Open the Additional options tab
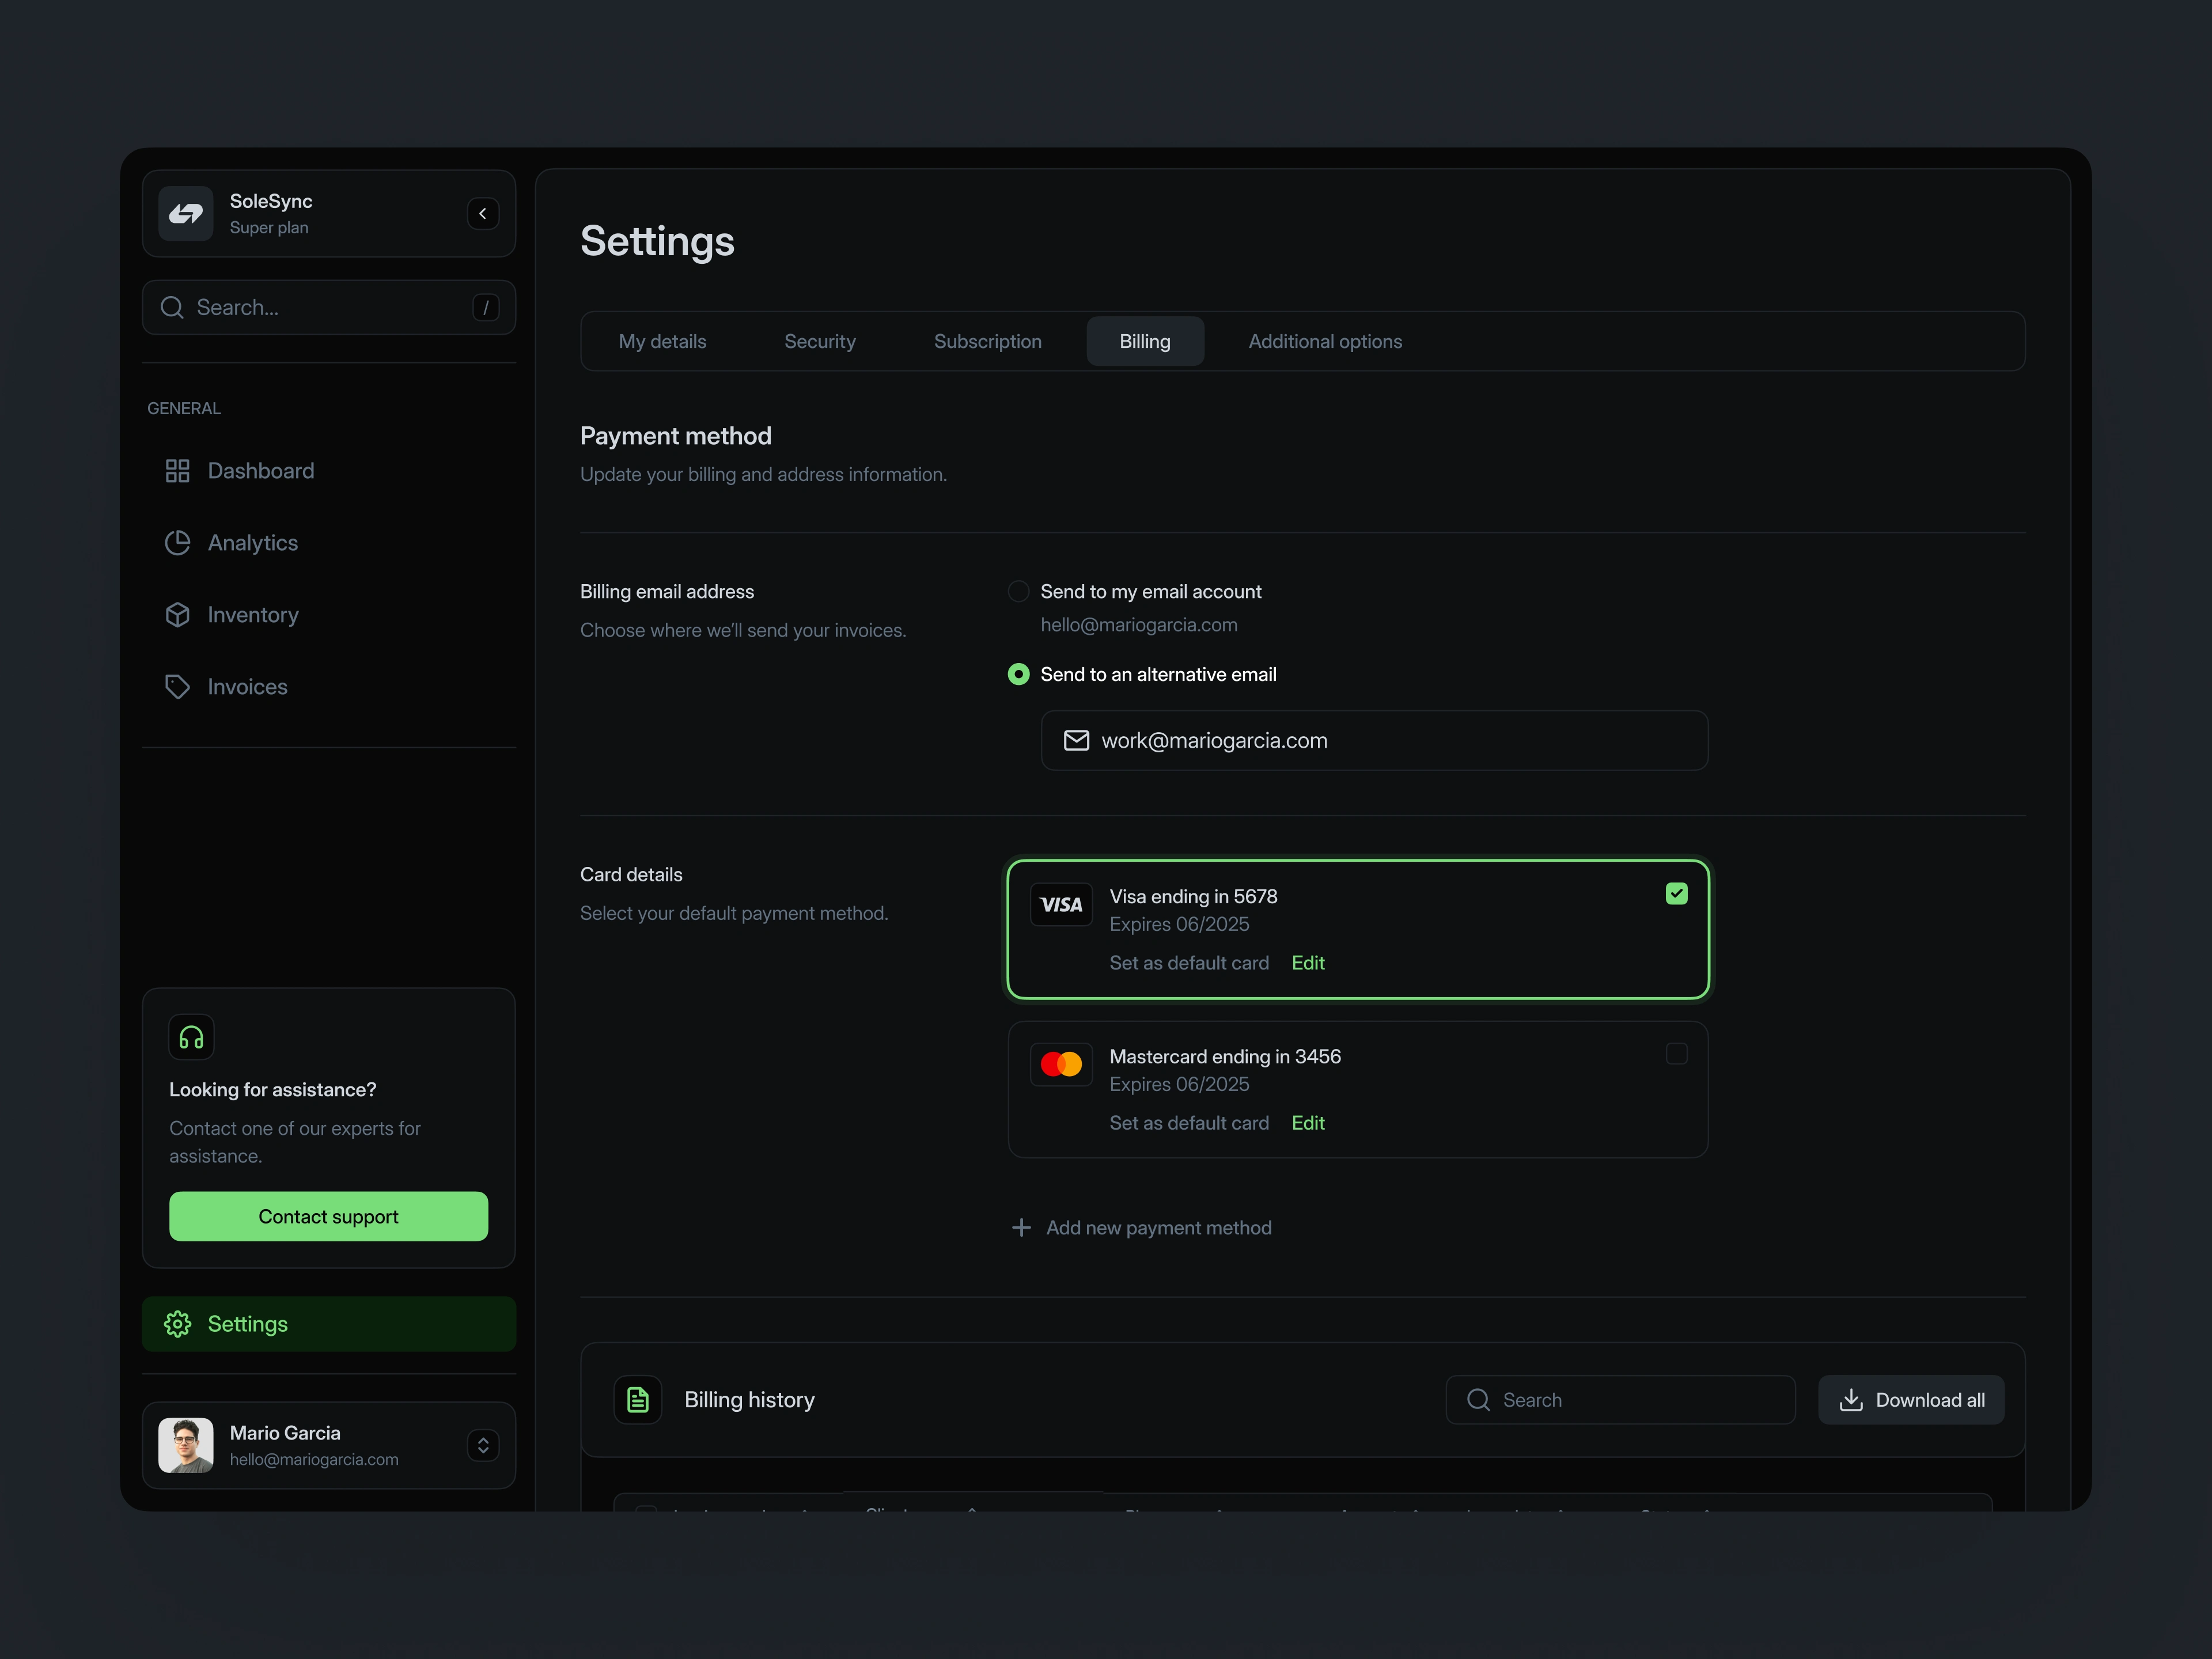Viewport: 2212px width, 1659px height. click(1325, 341)
